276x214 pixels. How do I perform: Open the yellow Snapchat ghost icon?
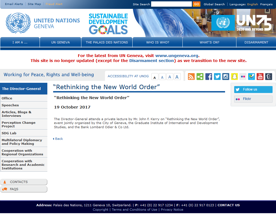pyautogui.click(x=234, y=77)
